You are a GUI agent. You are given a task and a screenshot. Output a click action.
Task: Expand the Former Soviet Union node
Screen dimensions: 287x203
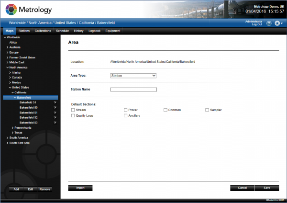point(8,57)
